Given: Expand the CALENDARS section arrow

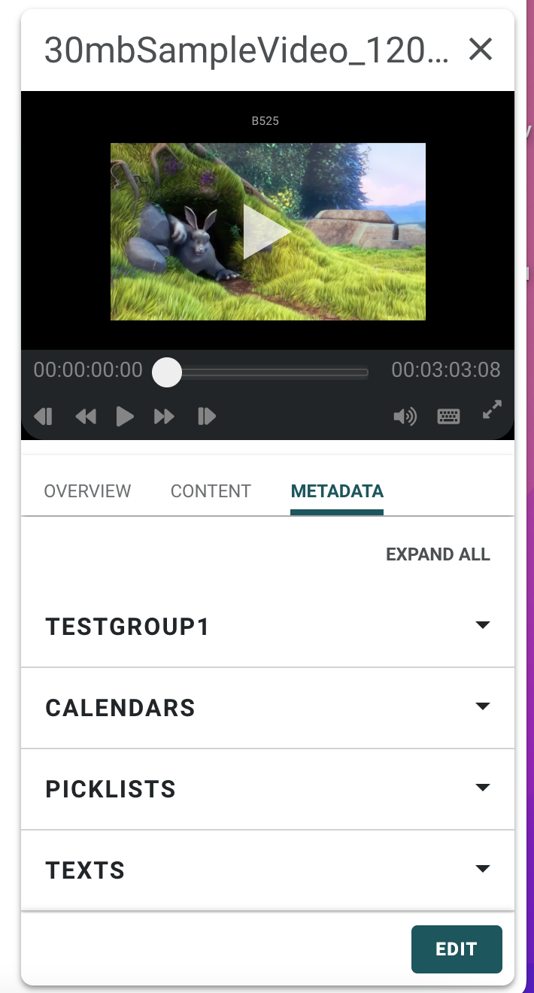Looking at the screenshot, I should [483, 707].
